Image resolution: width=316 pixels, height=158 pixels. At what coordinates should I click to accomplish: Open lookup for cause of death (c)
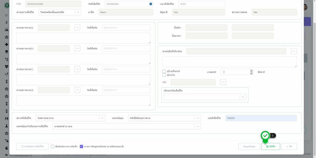click(77, 69)
